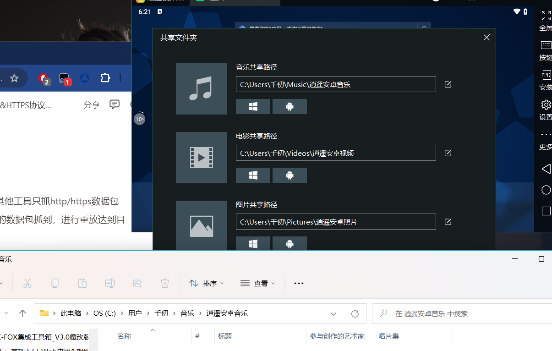Click Explorer copy icon
552x351 pixels.
point(55,283)
